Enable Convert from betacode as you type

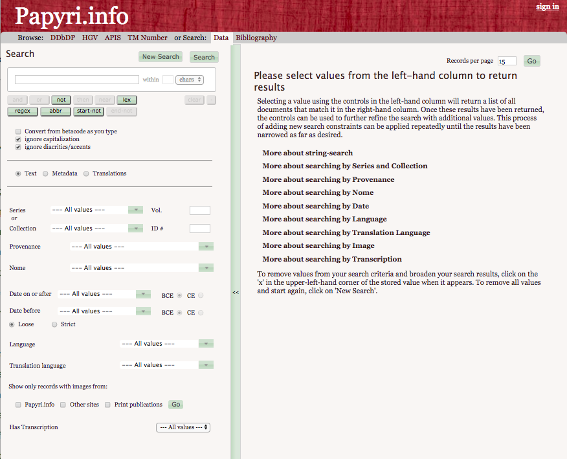click(x=18, y=131)
